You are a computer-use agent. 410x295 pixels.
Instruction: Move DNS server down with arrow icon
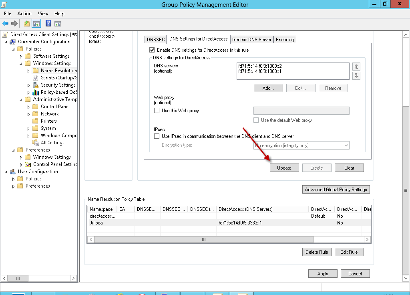[x=356, y=76]
